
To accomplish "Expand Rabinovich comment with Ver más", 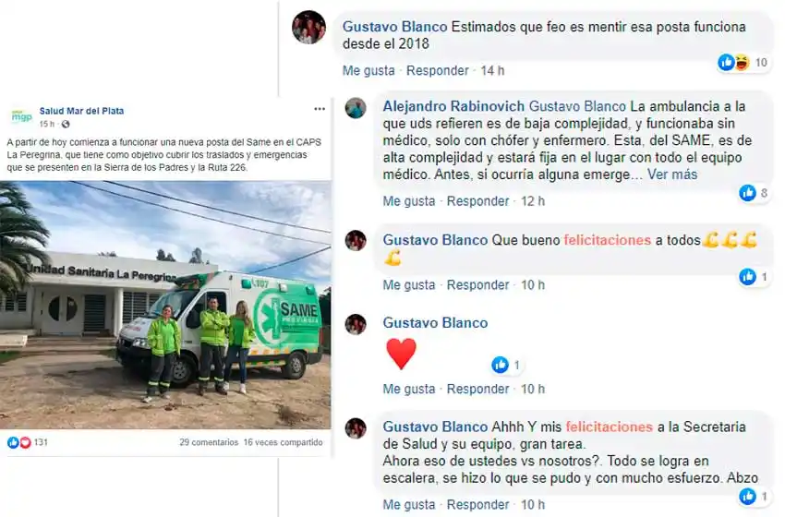I will pyautogui.click(x=671, y=174).
